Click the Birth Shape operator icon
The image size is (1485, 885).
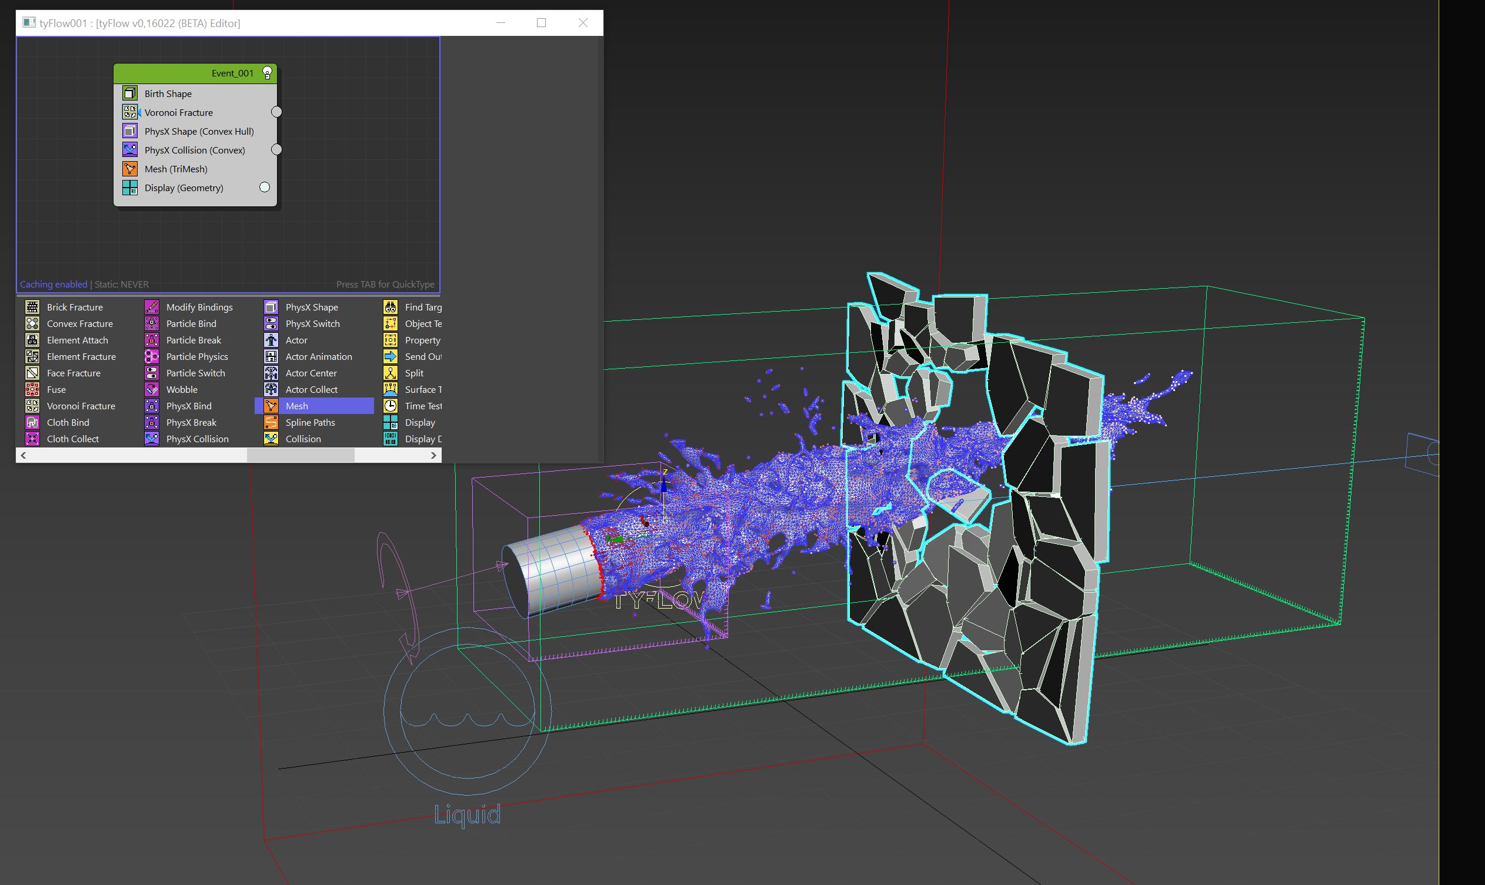pos(129,93)
